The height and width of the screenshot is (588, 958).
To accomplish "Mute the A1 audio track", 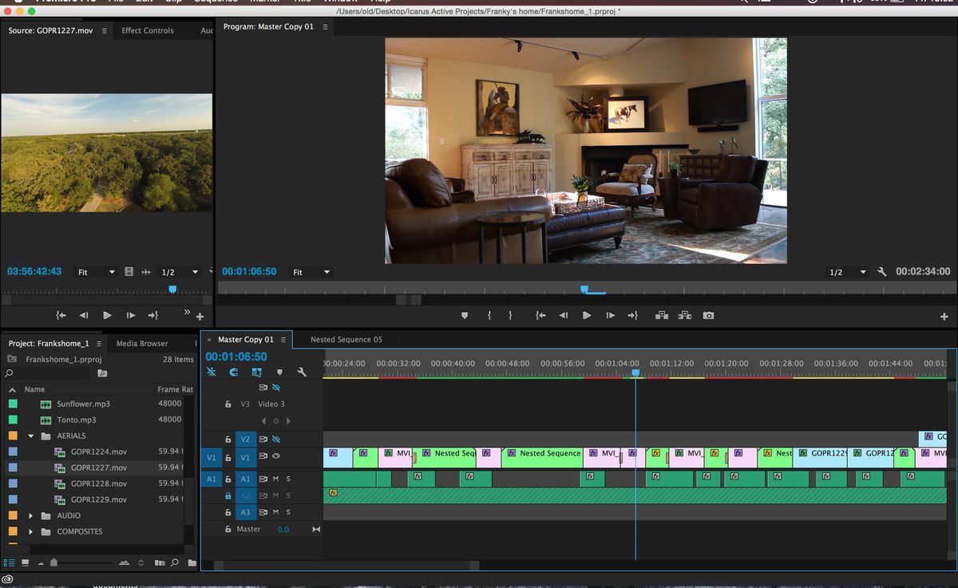I will 276,479.
